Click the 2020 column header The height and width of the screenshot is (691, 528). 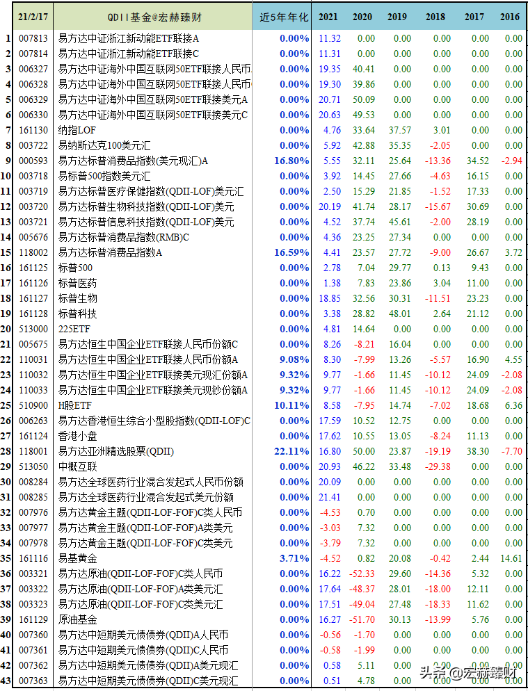362,17
